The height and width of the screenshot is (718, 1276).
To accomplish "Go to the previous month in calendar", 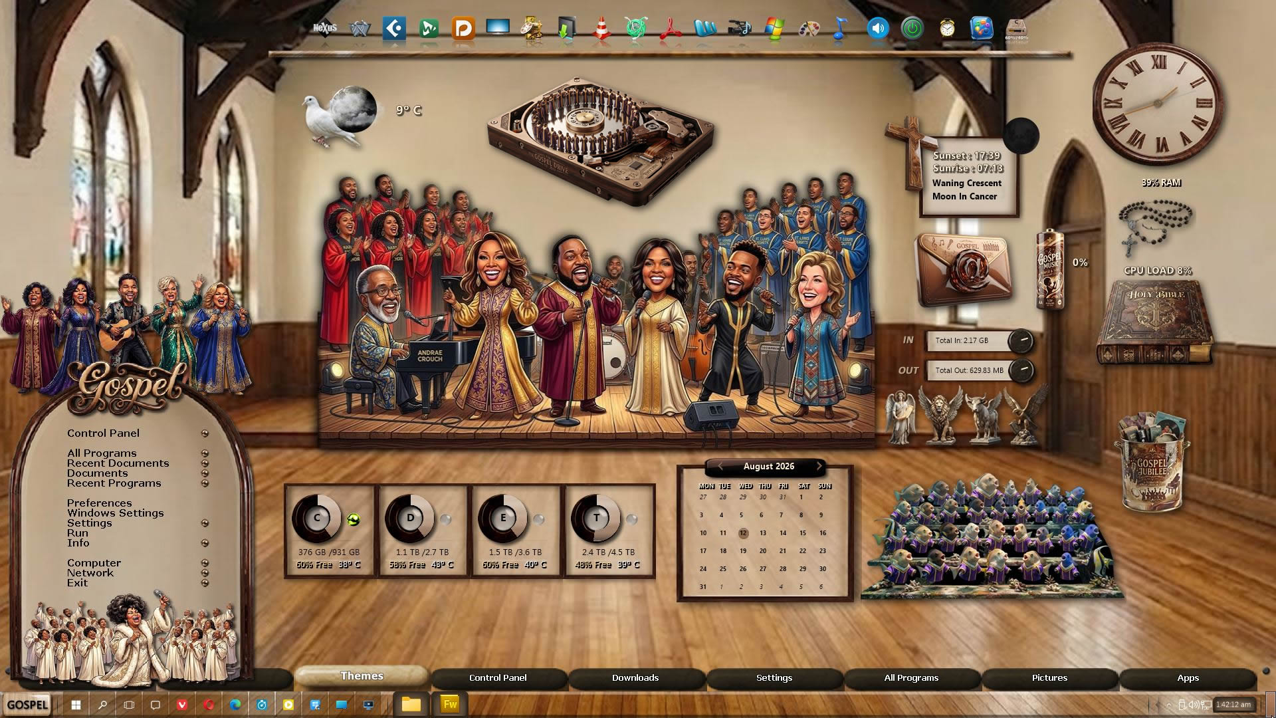I will click(x=720, y=466).
